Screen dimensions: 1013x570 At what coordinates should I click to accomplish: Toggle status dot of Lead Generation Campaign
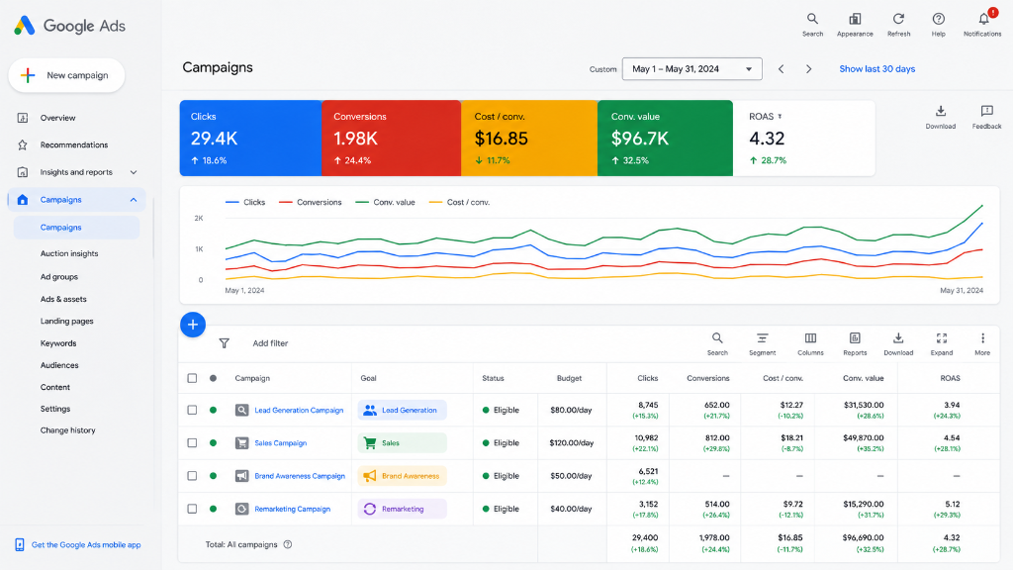click(x=214, y=410)
